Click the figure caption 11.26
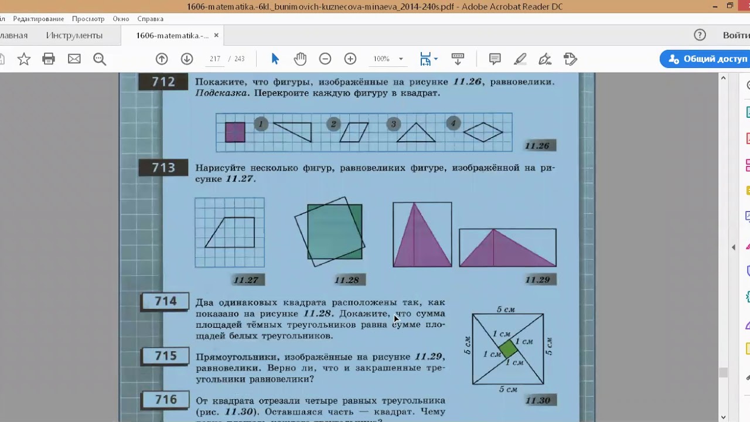750x422 pixels. [537, 146]
